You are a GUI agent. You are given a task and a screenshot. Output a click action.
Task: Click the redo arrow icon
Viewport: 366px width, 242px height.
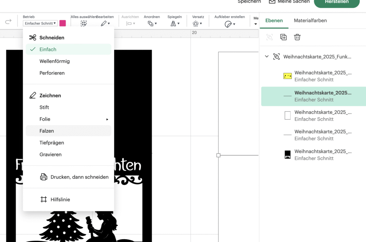8,22
